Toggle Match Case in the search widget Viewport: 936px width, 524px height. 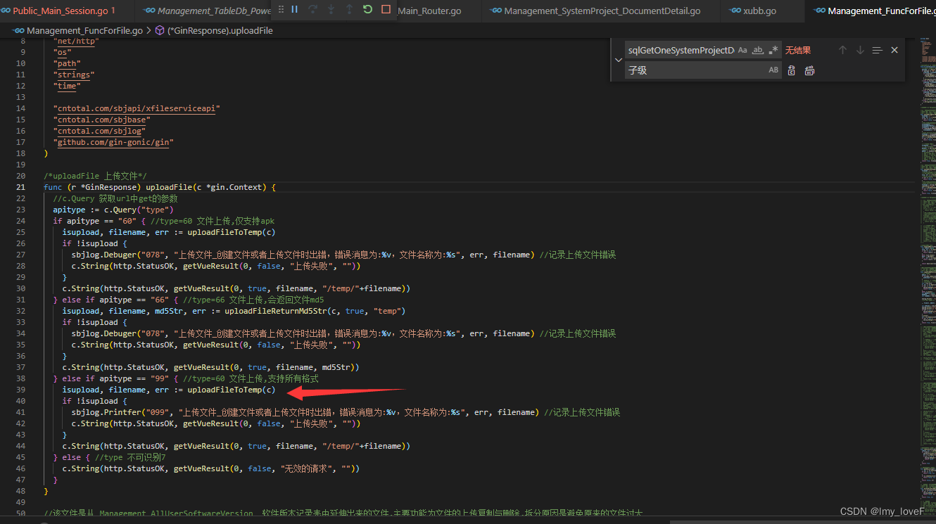pyautogui.click(x=742, y=49)
